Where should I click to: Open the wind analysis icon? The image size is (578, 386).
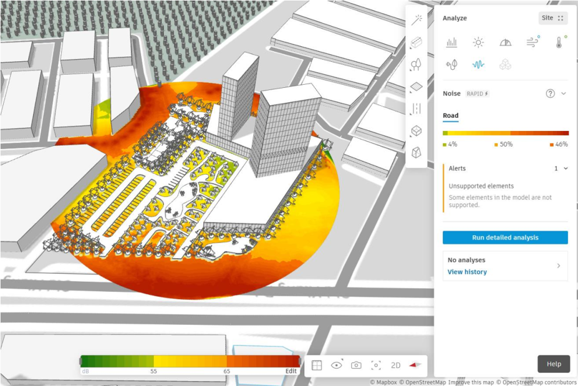tap(532, 42)
